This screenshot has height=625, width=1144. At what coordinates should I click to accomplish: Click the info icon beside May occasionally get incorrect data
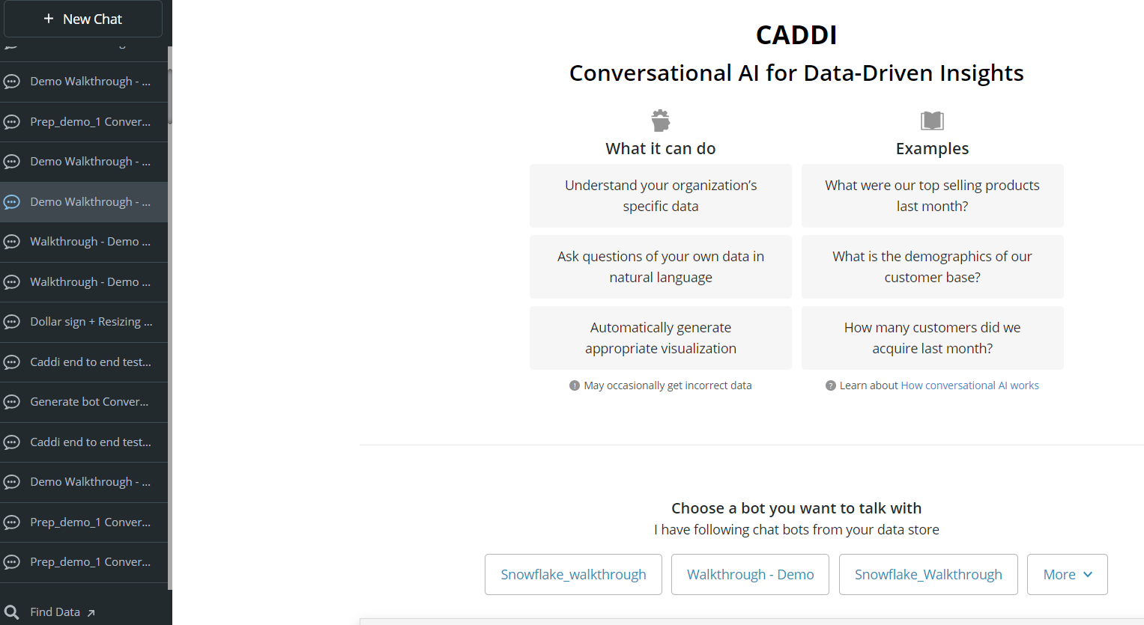coord(575,385)
